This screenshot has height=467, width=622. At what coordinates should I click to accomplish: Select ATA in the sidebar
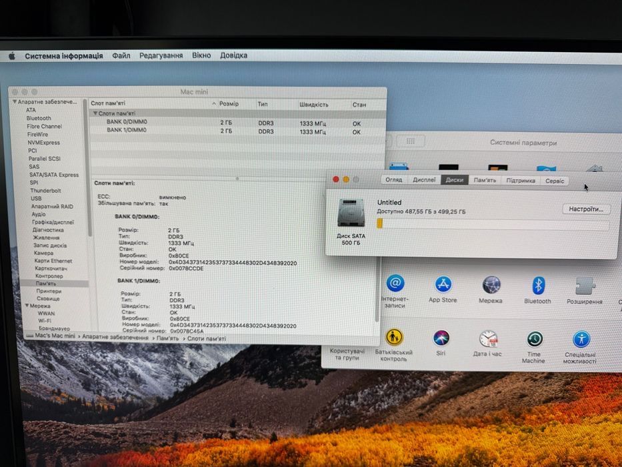click(x=31, y=110)
